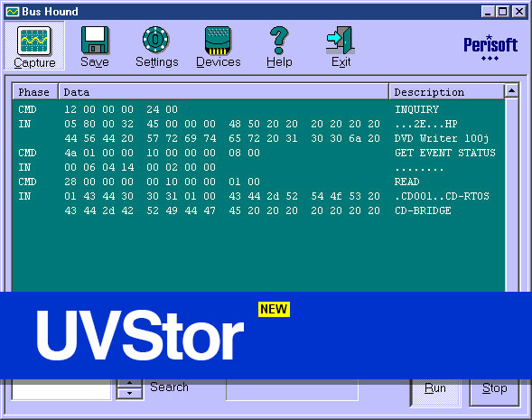The image size is (532, 420).
Task: Minimize the Bus Hound window
Action: [488, 12]
